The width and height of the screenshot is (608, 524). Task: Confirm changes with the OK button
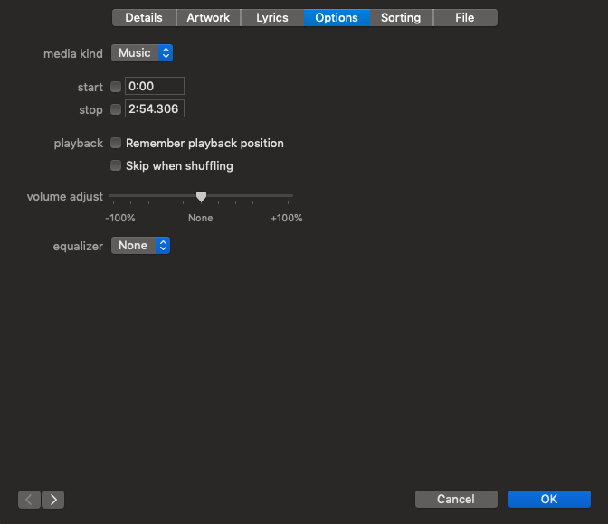549,499
